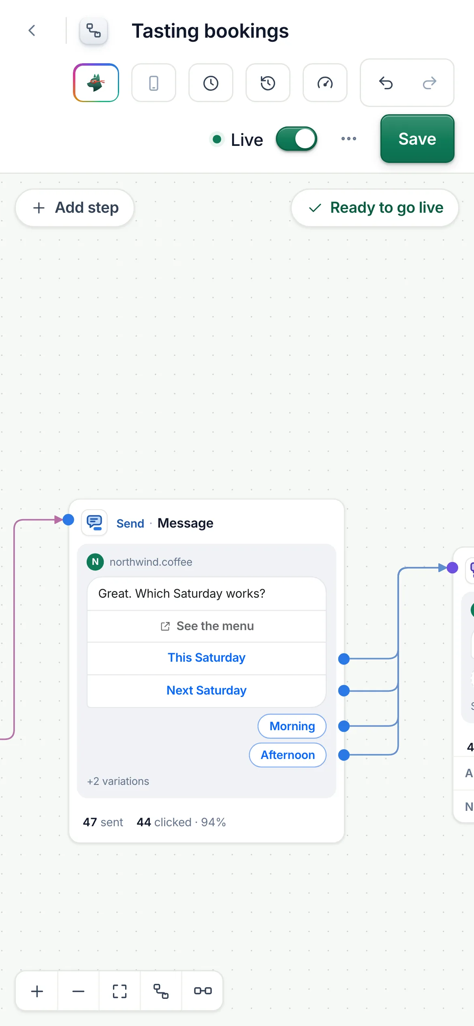This screenshot has height=1026, width=474.
Task: Click the Morning output connector dot
Action: pos(344,726)
